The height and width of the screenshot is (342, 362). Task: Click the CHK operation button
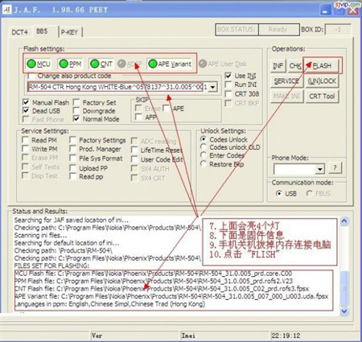point(295,66)
